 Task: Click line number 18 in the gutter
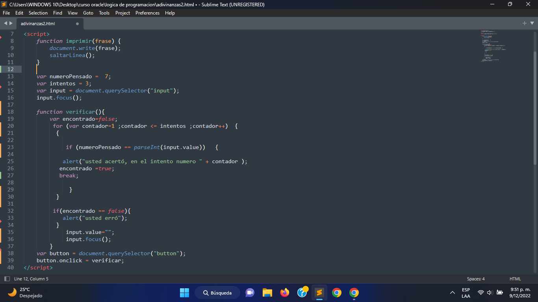10,112
